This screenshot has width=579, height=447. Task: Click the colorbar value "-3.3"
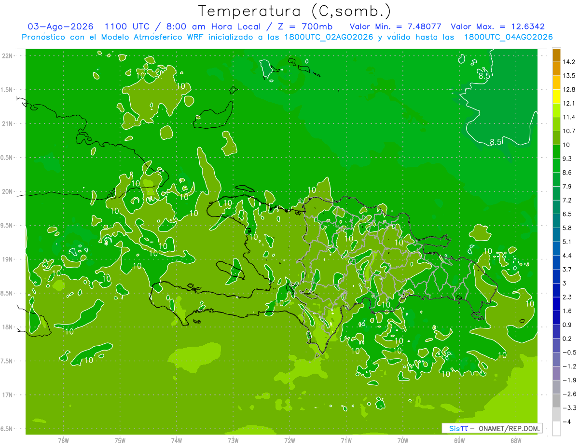(569, 408)
